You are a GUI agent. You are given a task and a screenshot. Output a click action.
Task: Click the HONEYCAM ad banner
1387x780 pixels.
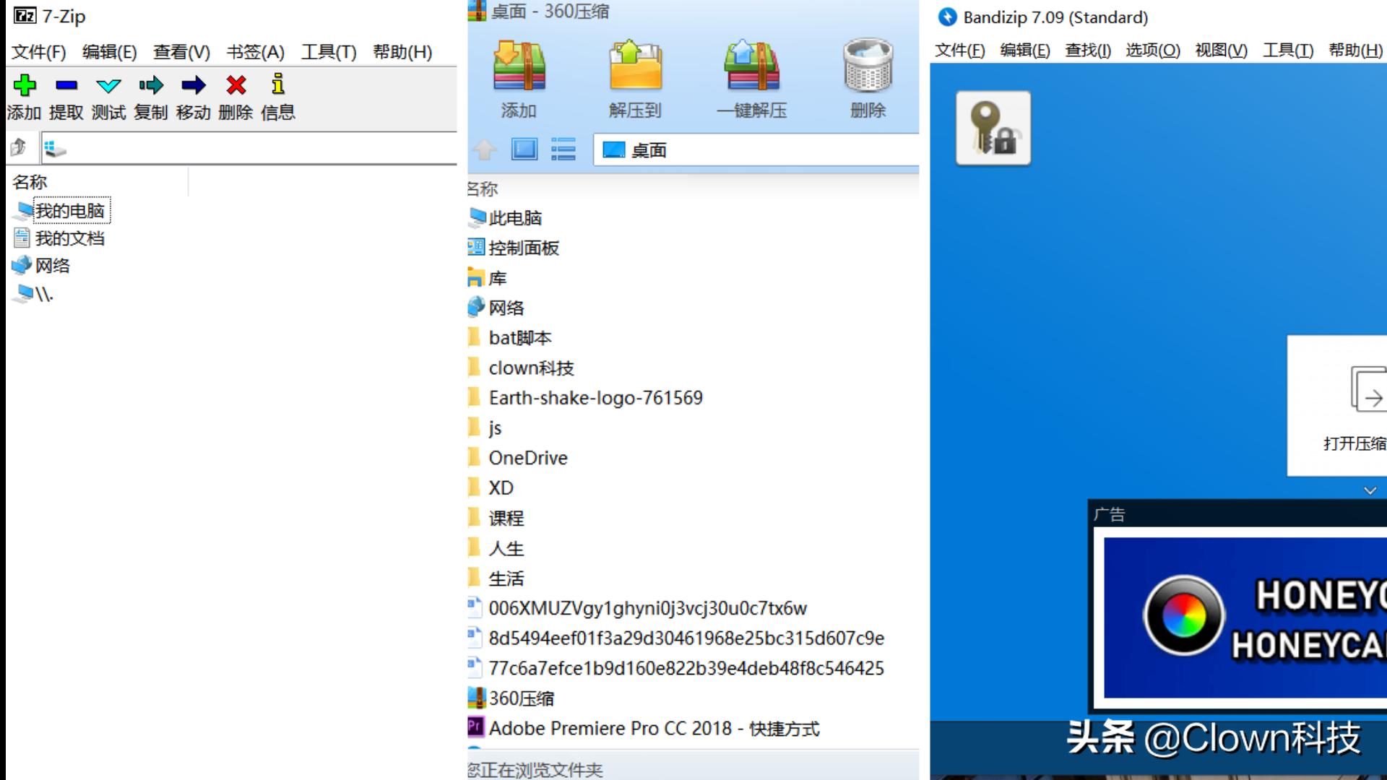(1245, 618)
